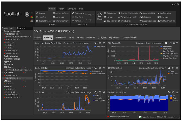
Task: Open the Configure menu tab
Action: coord(72,9)
